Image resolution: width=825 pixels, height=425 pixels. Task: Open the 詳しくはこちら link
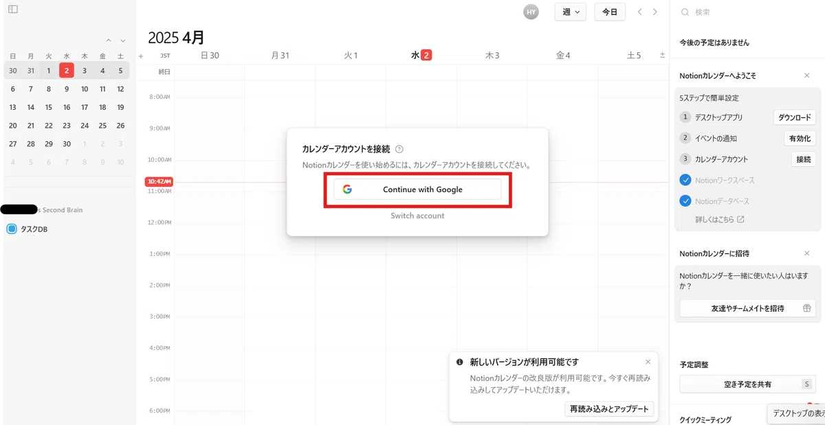720,220
